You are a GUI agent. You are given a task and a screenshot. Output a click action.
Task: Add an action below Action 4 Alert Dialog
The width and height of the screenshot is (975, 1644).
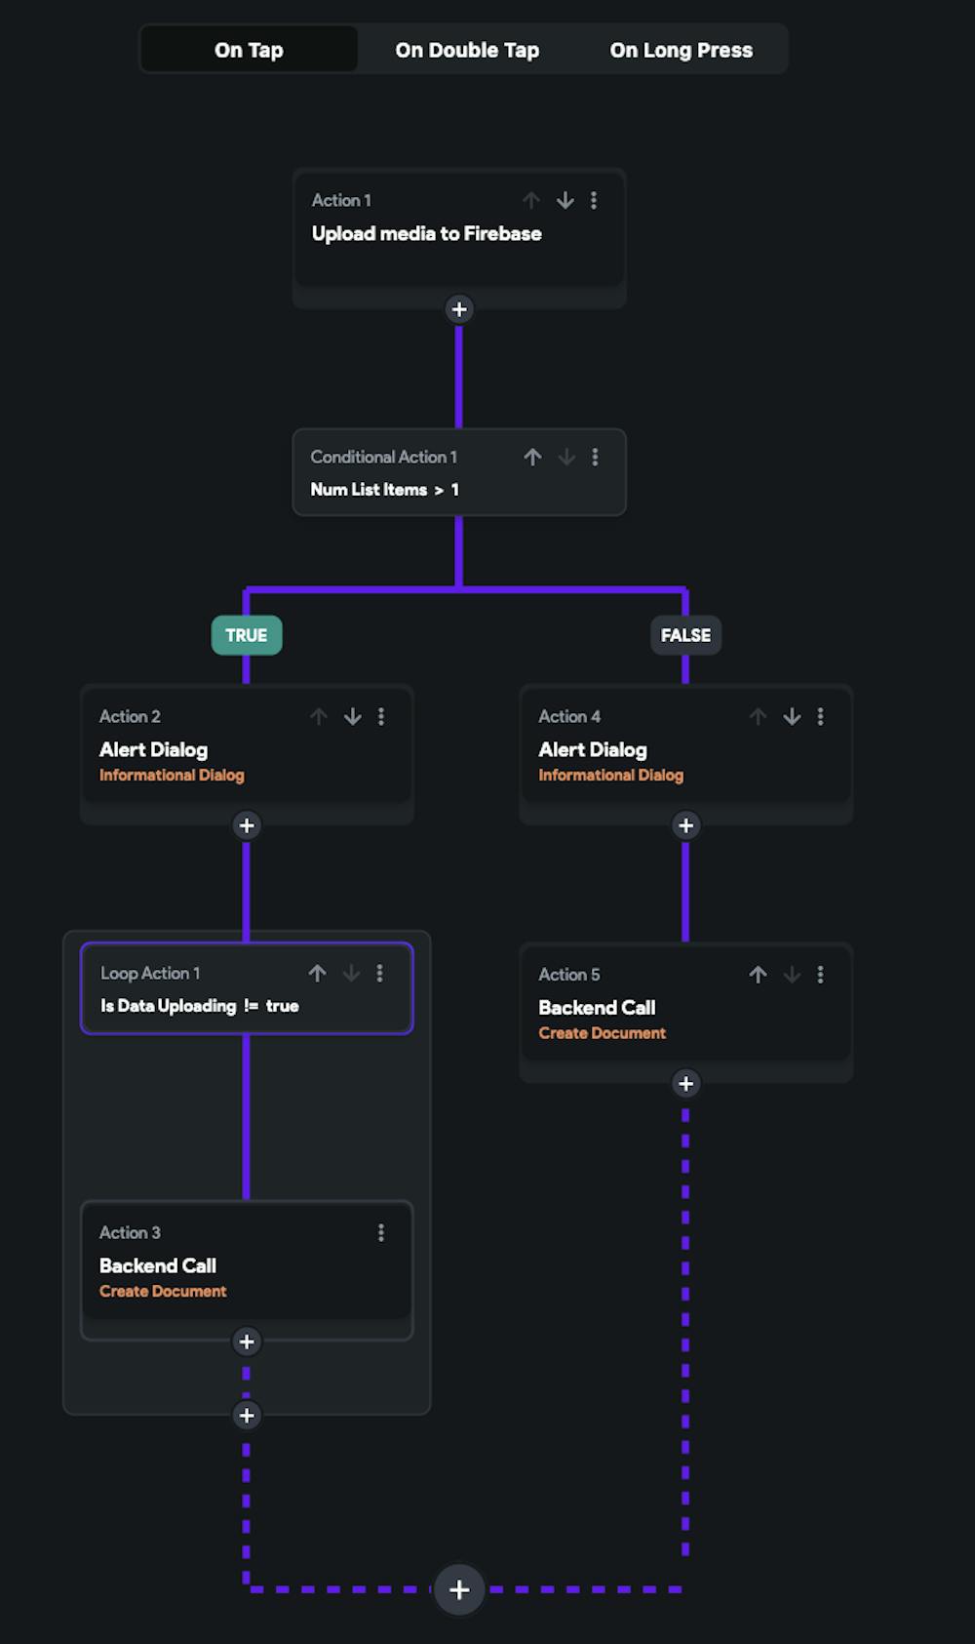(x=685, y=825)
